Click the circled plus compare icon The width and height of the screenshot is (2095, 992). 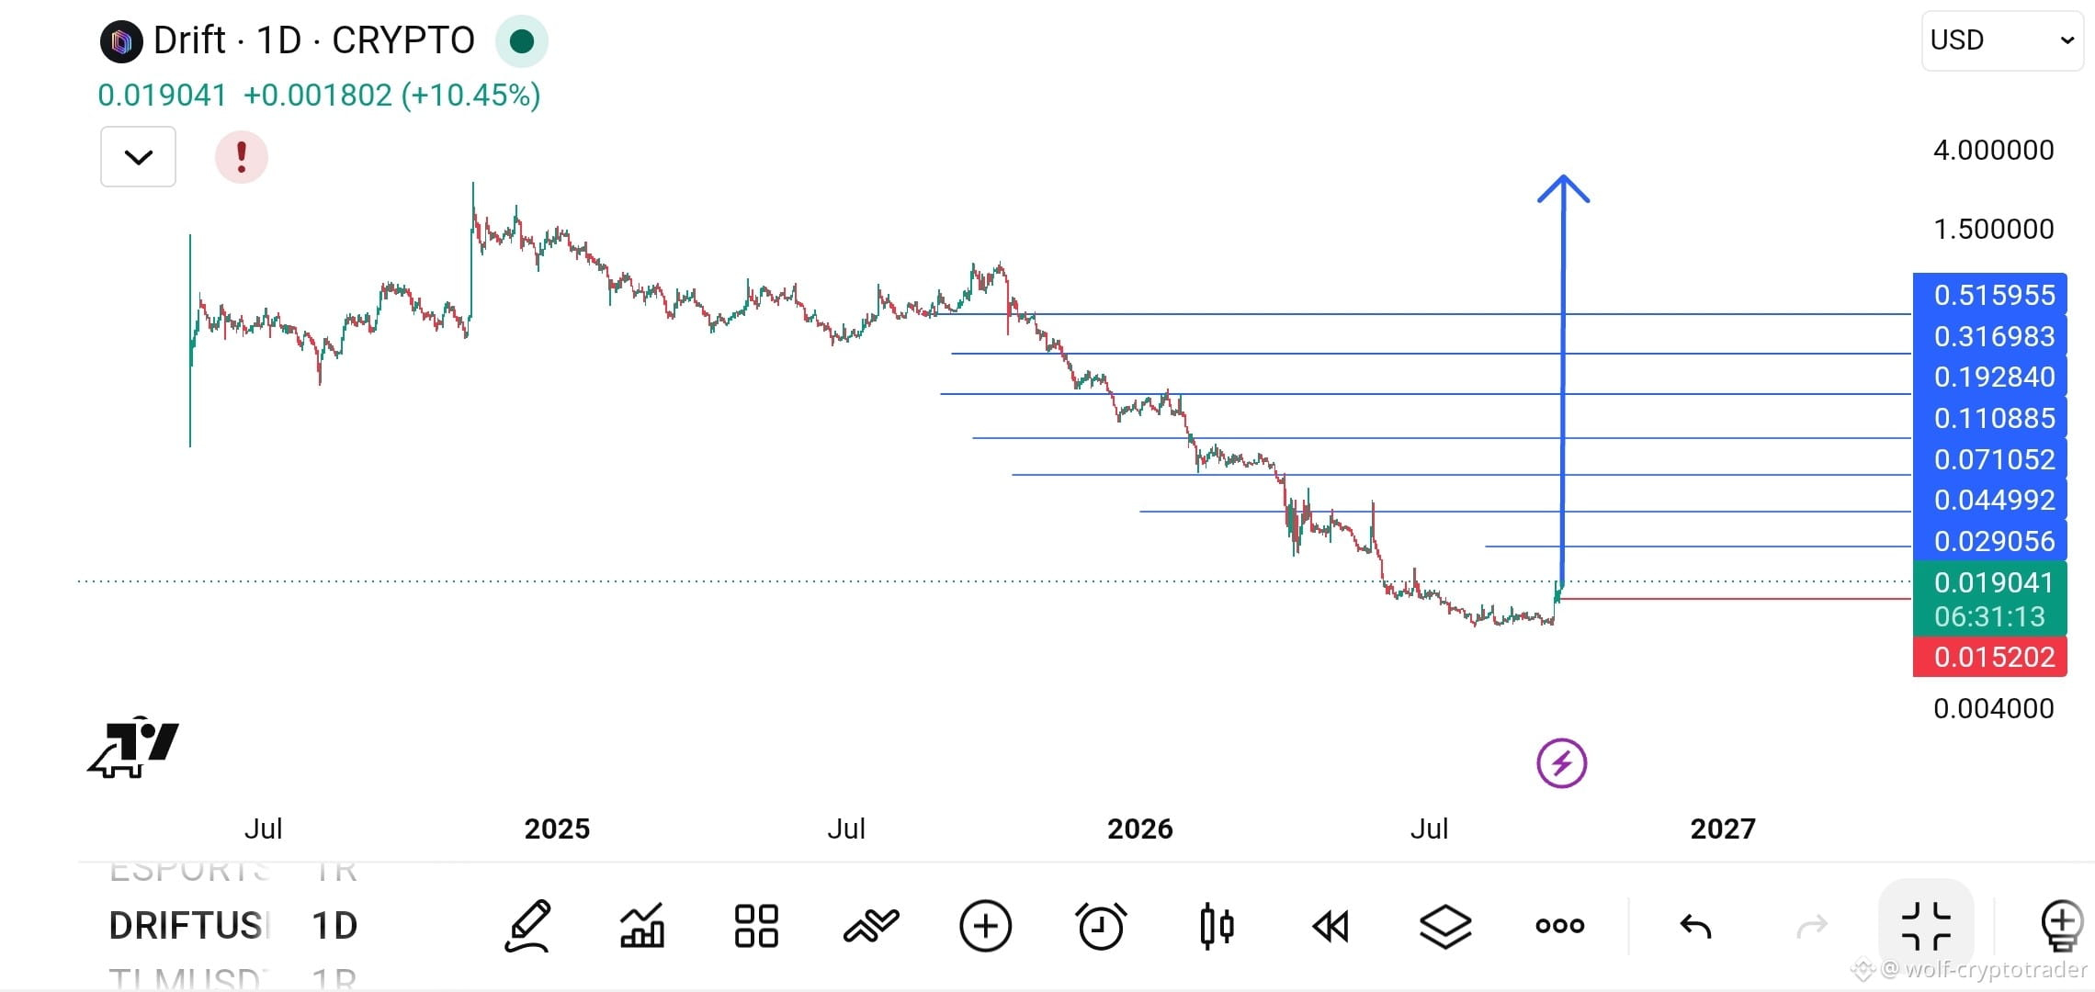(985, 926)
